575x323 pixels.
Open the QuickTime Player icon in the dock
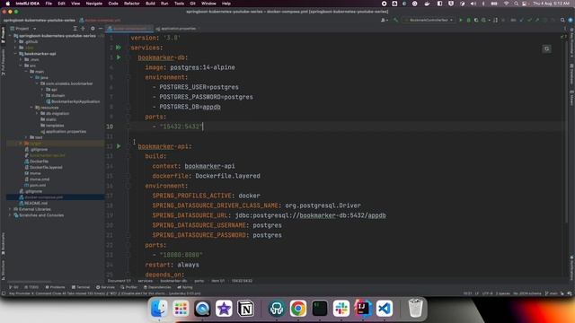[x=202, y=309]
